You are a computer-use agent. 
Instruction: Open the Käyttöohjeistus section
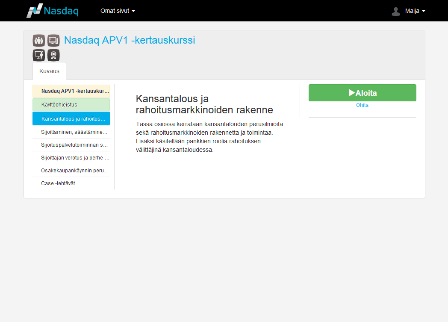click(x=71, y=105)
